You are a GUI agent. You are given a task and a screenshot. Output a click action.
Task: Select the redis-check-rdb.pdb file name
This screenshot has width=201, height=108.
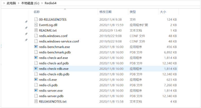tap(54, 74)
